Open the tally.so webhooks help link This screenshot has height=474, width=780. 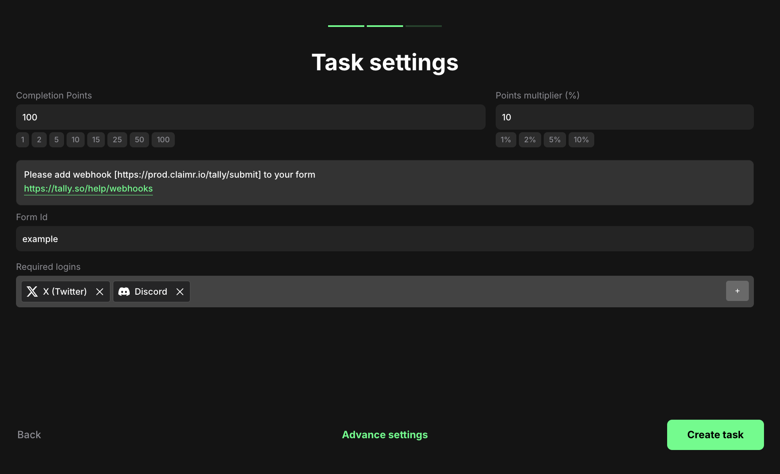pyautogui.click(x=88, y=189)
